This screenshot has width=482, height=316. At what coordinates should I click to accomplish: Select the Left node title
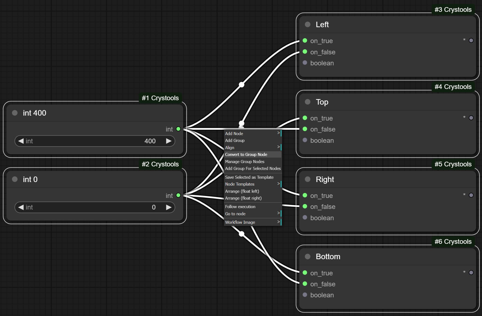click(x=322, y=24)
